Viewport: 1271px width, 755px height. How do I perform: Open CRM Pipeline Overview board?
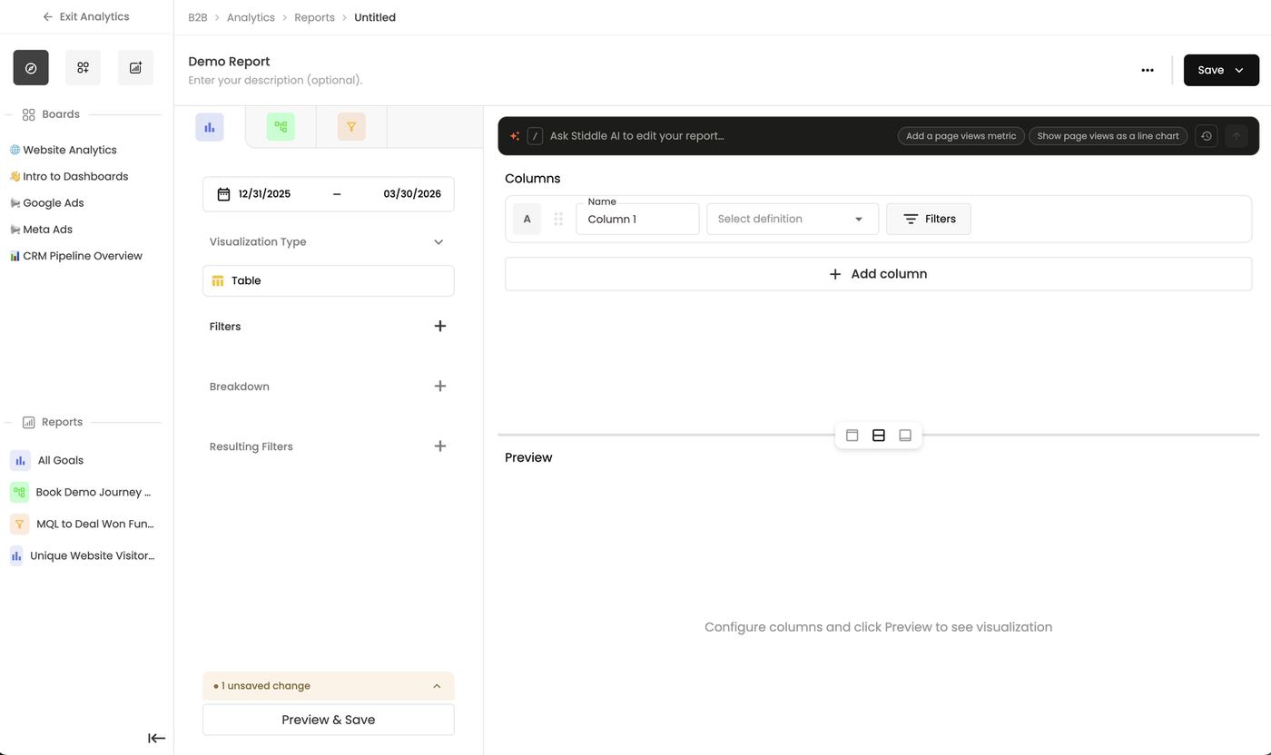(x=76, y=256)
